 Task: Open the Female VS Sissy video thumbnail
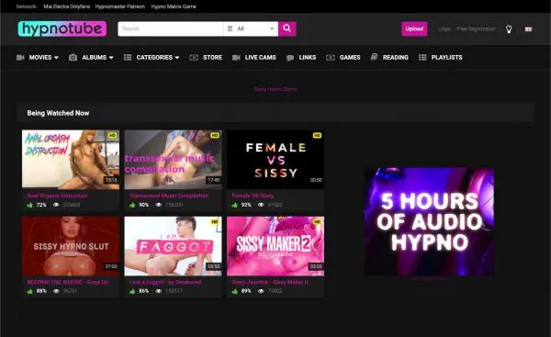coord(275,160)
